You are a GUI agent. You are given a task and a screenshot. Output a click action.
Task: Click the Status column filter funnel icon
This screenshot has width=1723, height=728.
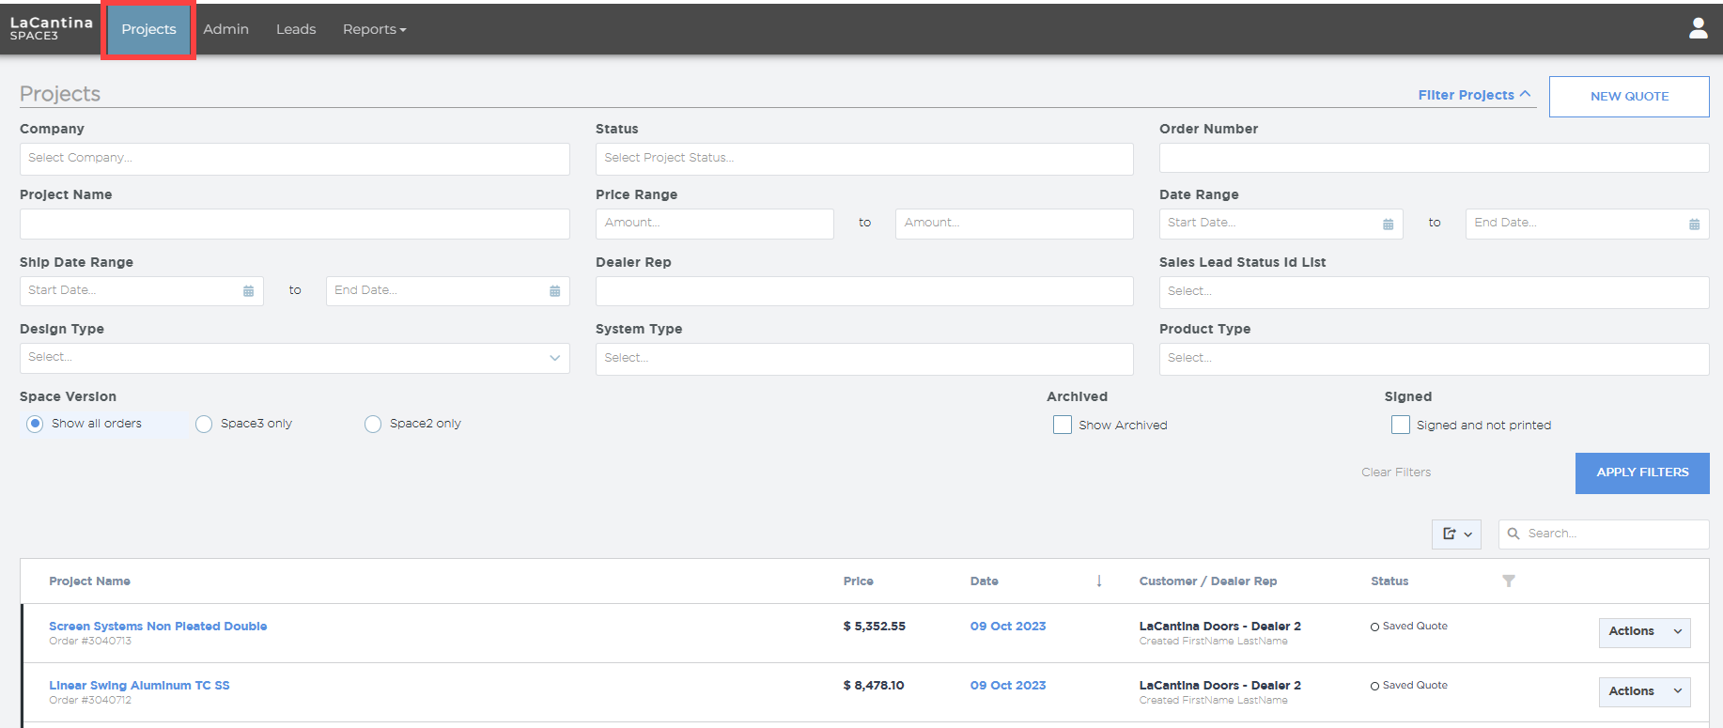pyautogui.click(x=1508, y=581)
